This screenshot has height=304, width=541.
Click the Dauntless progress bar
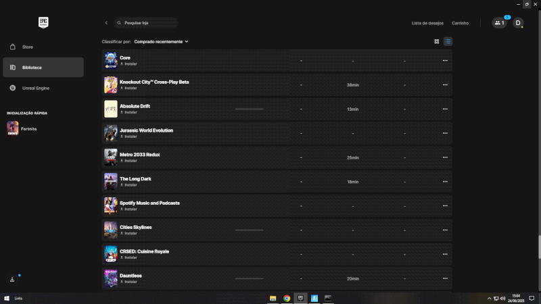250,278
